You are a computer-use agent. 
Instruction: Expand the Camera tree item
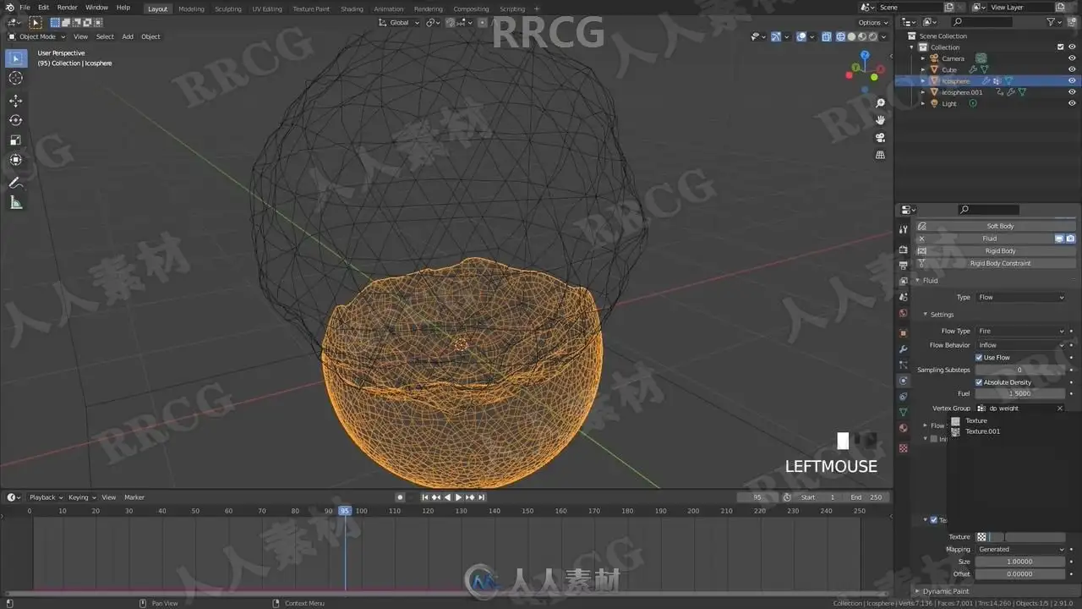[x=923, y=58]
